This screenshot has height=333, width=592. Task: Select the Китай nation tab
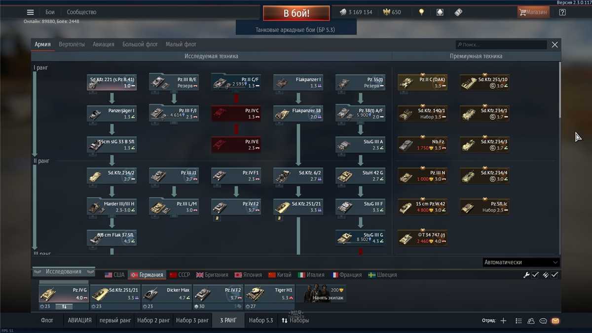(x=280, y=275)
